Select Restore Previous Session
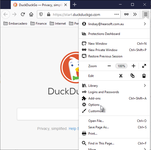Viewport: 151px width, 150px height. 114,56
